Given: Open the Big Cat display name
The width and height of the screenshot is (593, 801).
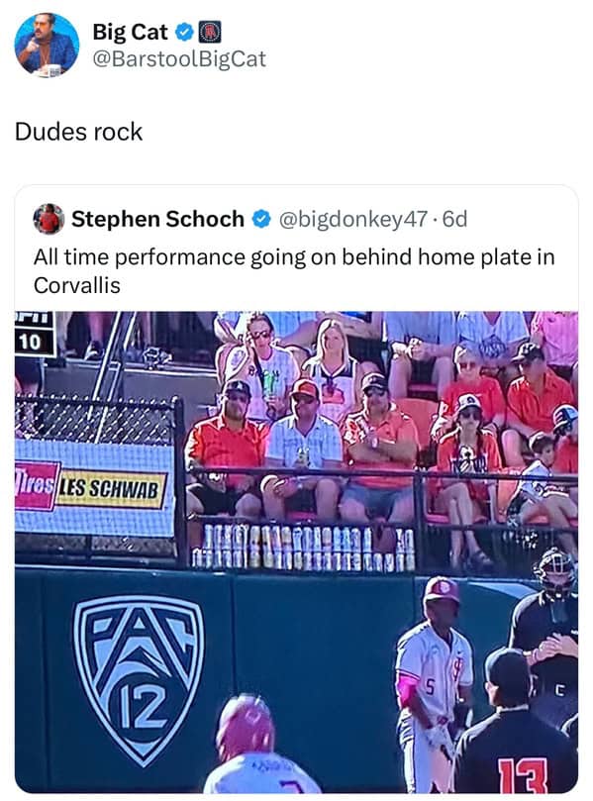Looking at the screenshot, I should point(130,33).
